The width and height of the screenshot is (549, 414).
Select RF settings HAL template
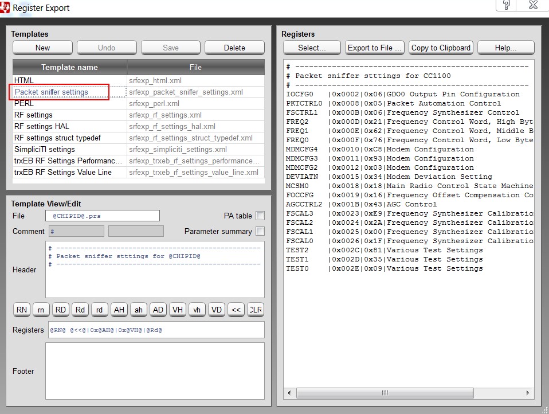pos(70,127)
